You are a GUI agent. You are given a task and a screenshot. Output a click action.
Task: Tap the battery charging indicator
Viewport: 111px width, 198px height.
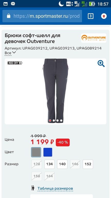click(x=92, y=4)
